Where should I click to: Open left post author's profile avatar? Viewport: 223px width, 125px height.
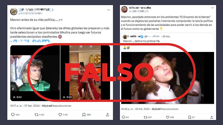[x=14, y=12]
